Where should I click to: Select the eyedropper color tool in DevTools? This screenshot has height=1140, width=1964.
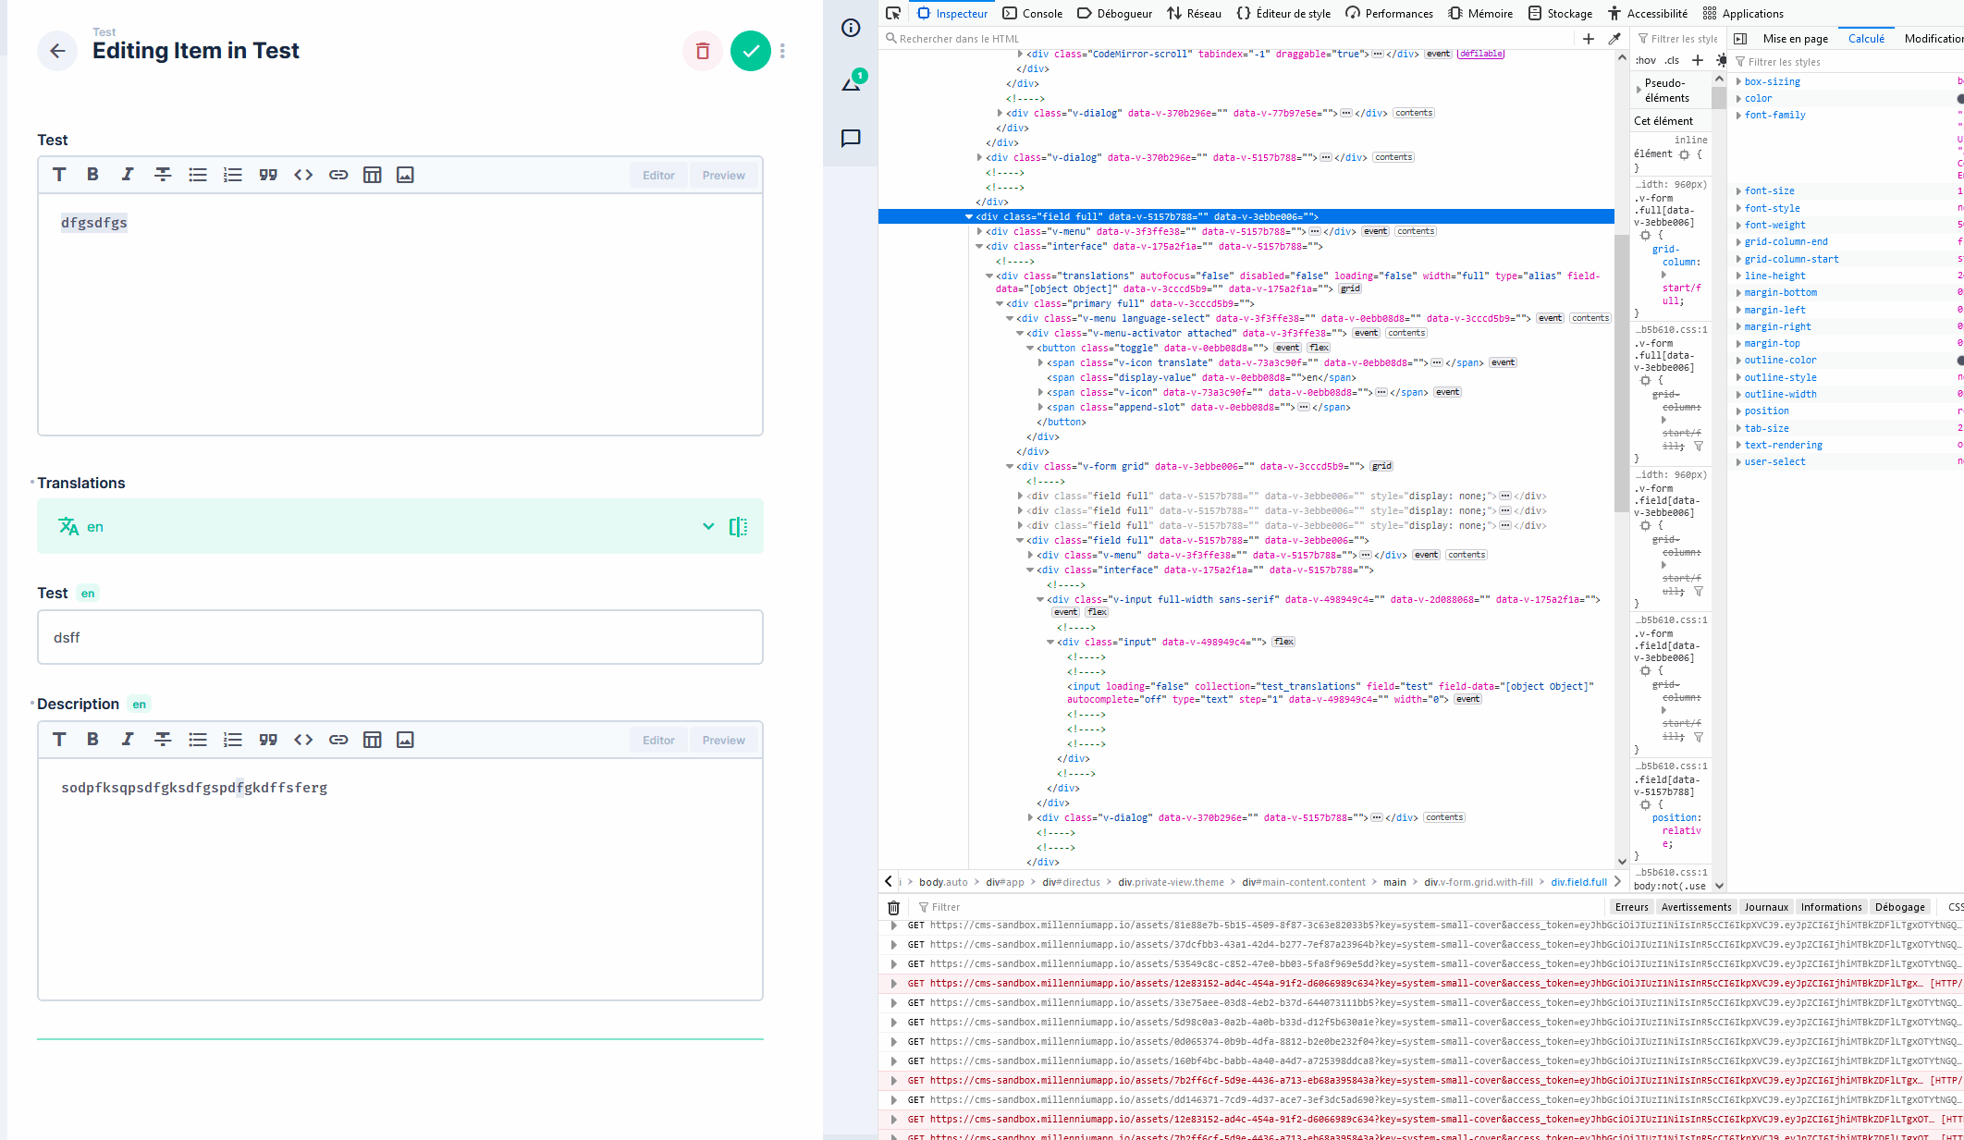pos(1615,39)
